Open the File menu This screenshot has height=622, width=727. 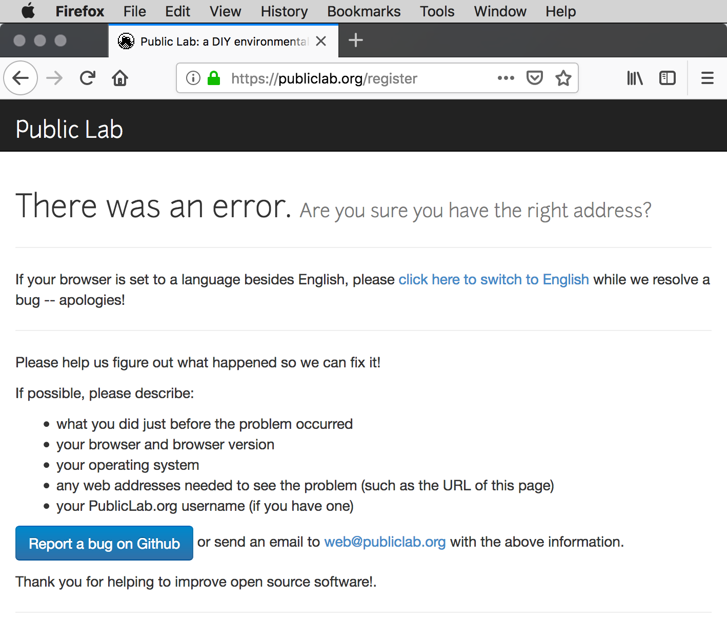click(135, 11)
